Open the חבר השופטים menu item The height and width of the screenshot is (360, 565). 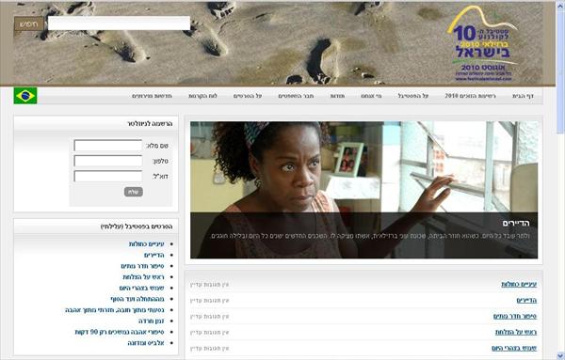pos(296,96)
